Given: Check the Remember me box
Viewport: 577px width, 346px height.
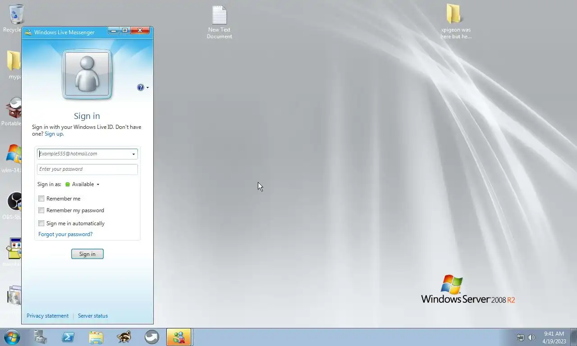Looking at the screenshot, I should (41, 199).
